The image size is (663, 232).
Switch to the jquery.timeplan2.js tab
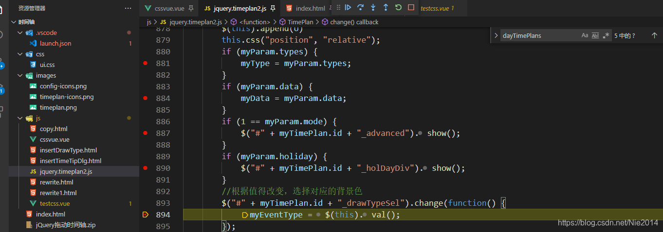(239, 8)
